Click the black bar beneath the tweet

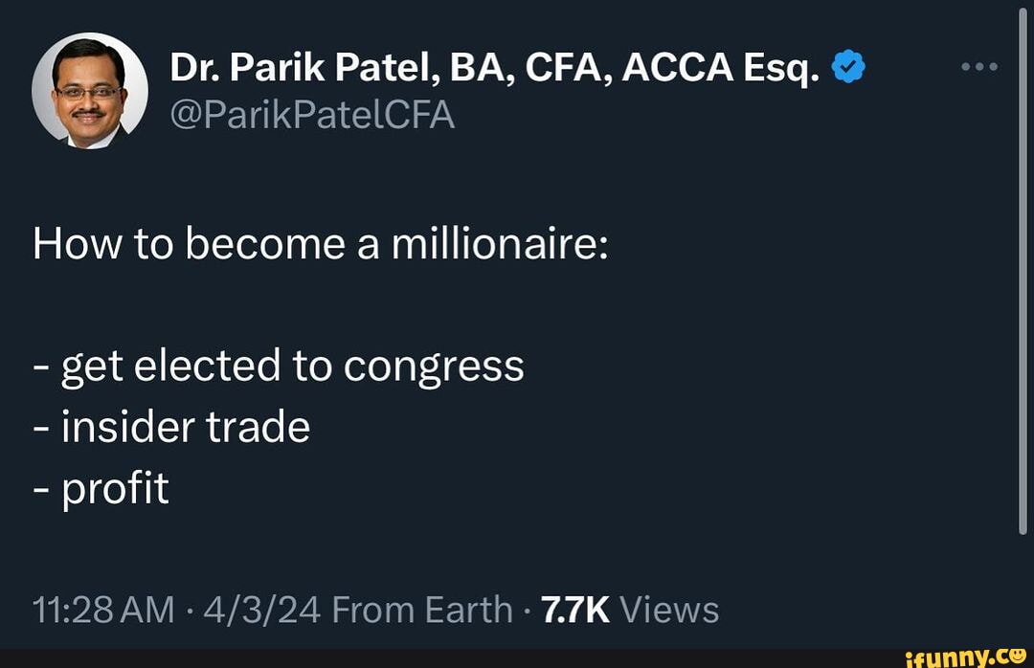pyautogui.click(x=431, y=657)
